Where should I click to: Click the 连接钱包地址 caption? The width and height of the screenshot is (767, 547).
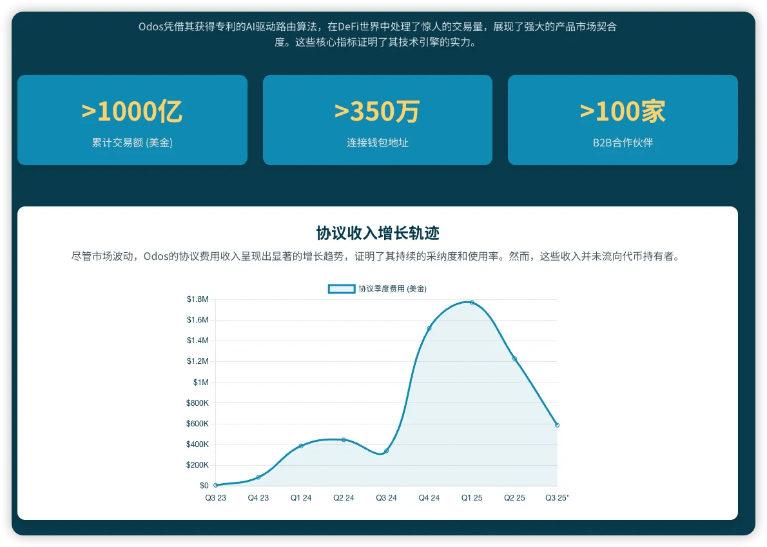point(377,143)
